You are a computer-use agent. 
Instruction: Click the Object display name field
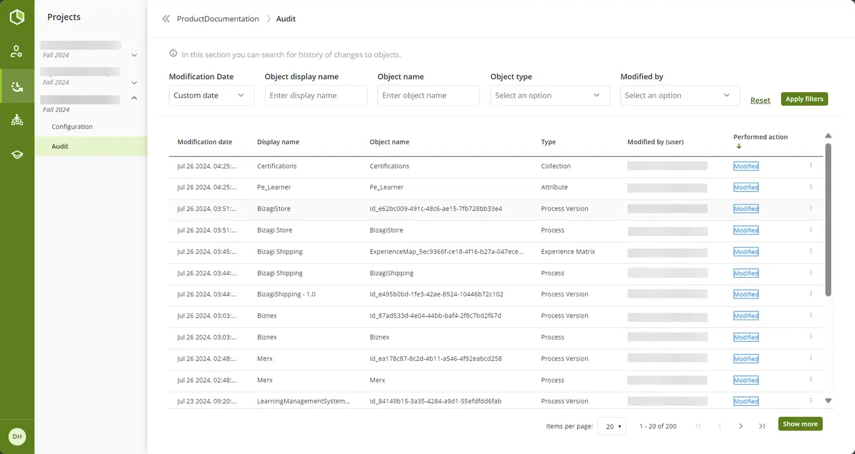(316, 96)
